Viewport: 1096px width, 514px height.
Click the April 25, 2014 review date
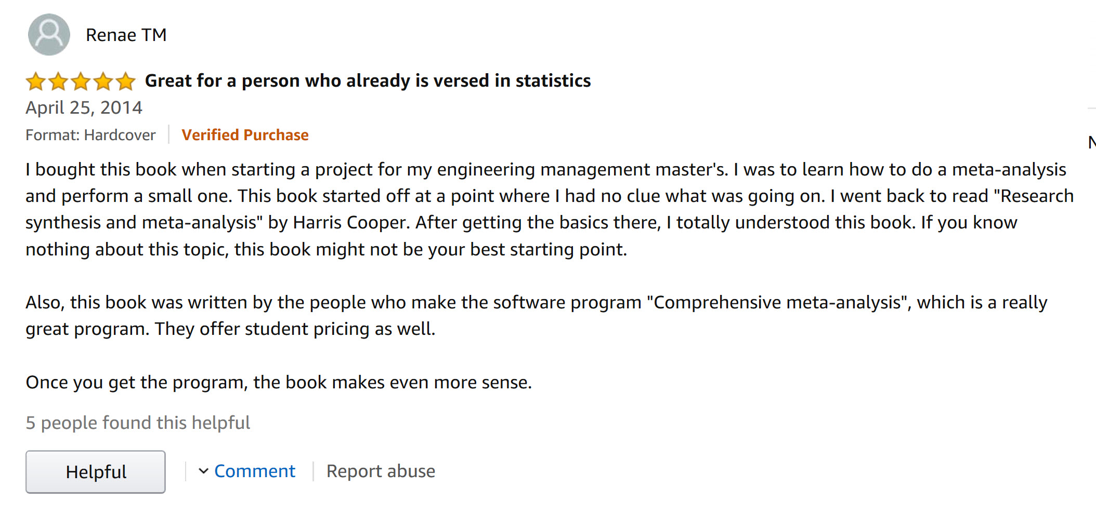pyautogui.click(x=84, y=107)
